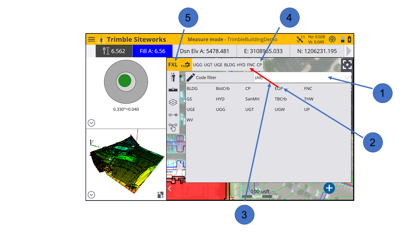Tap the Fill A: 6.56 info cell
Viewport: 416px width, 234px height.
[152, 51]
